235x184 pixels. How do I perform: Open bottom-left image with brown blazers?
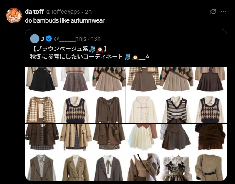point(76,152)
